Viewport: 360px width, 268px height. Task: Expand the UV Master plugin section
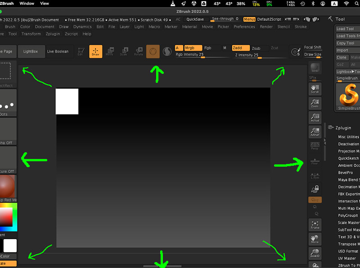coord(347,259)
